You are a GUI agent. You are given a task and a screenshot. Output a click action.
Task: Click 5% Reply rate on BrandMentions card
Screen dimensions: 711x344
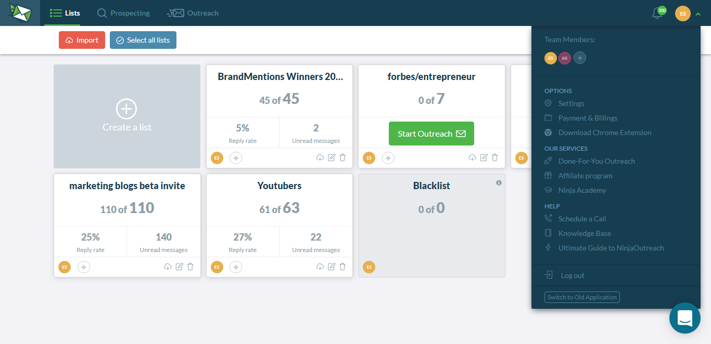[x=243, y=133]
